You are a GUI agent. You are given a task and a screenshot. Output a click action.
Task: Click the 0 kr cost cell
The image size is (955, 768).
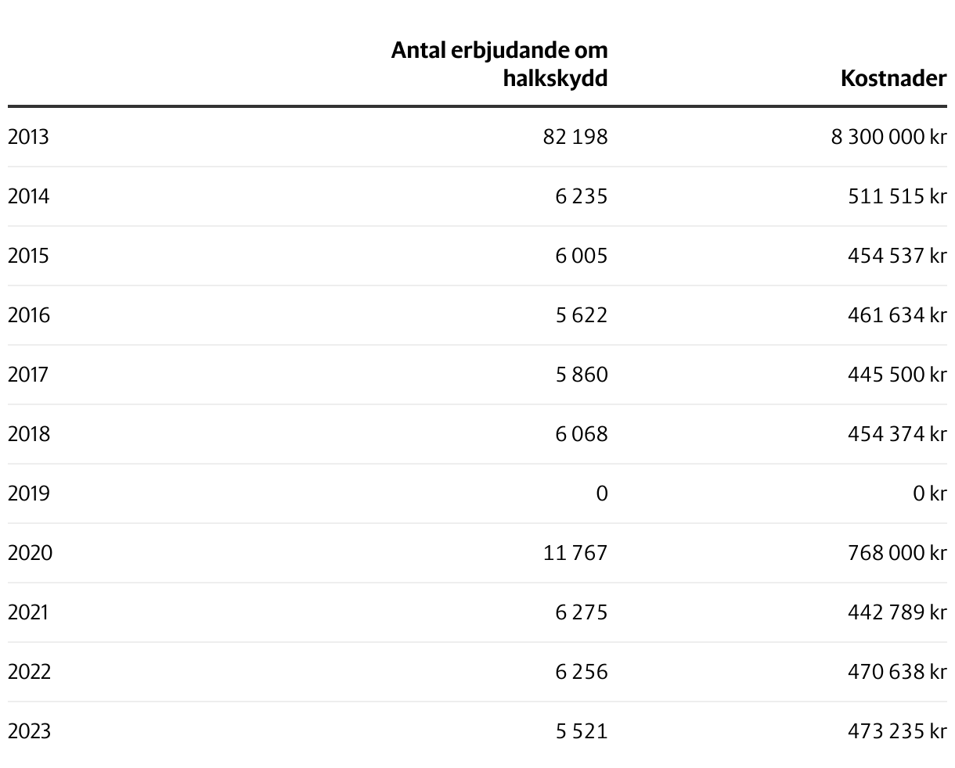click(929, 493)
